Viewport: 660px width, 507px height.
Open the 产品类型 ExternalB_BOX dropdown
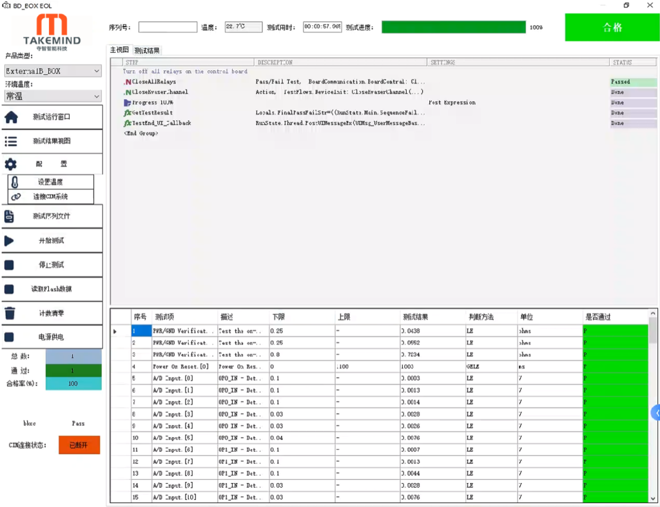[x=52, y=71]
